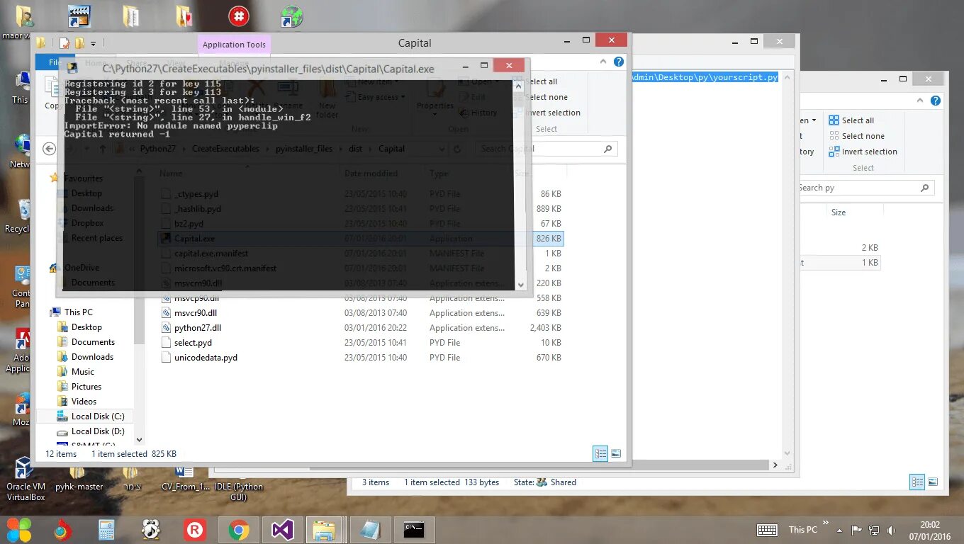The height and width of the screenshot is (544, 964).
Task: Switch Capital window to details view
Action: click(x=600, y=454)
